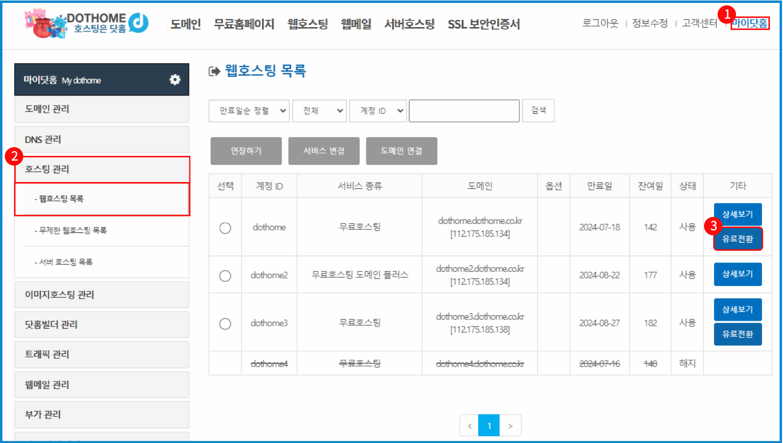This screenshot has height=443, width=783.
Task: Go to previous page with left arrow
Action: tap(469, 426)
